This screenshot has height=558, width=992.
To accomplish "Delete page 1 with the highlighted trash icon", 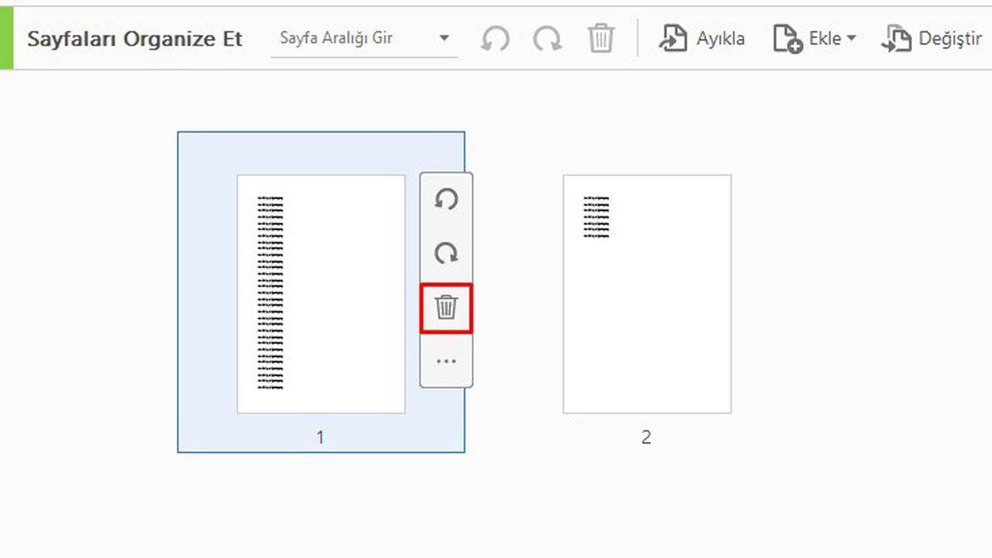I will click(x=446, y=307).
